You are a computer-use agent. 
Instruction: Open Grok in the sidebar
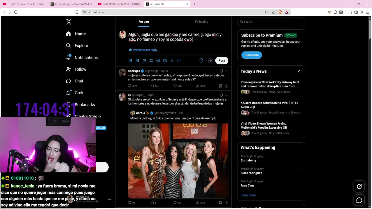[x=75, y=93]
